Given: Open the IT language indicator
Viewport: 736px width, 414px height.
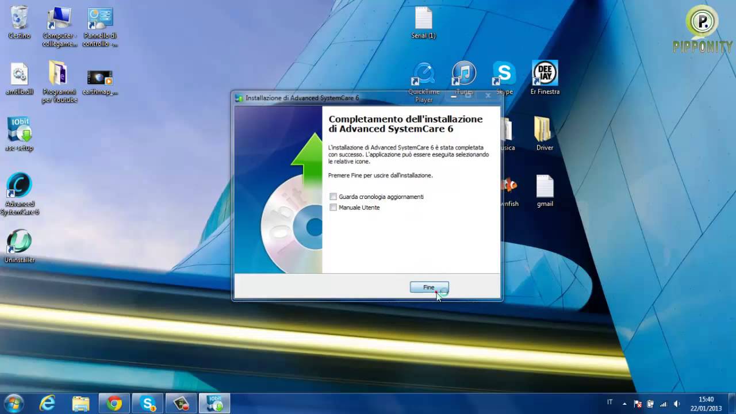Looking at the screenshot, I should pos(609,402).
